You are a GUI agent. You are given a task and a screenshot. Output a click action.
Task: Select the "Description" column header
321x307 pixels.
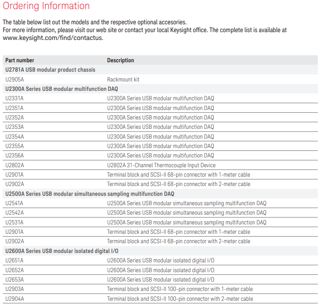[x=121, y=60]
